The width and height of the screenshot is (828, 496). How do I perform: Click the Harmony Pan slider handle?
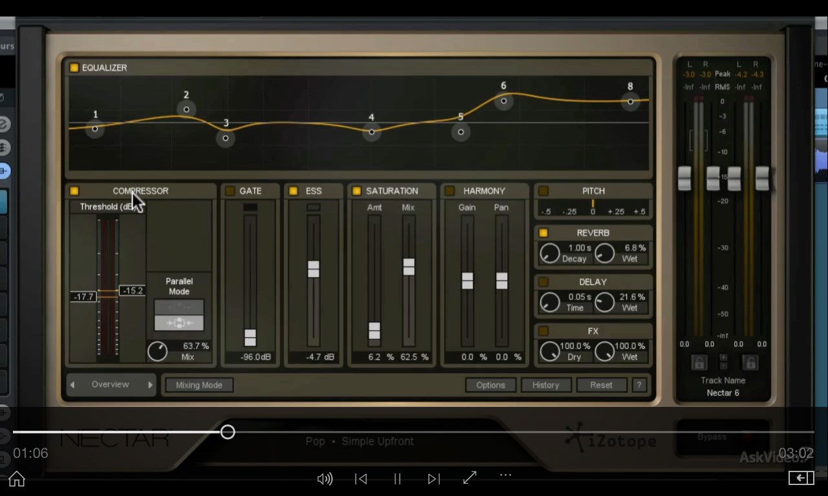click(501, 280)
